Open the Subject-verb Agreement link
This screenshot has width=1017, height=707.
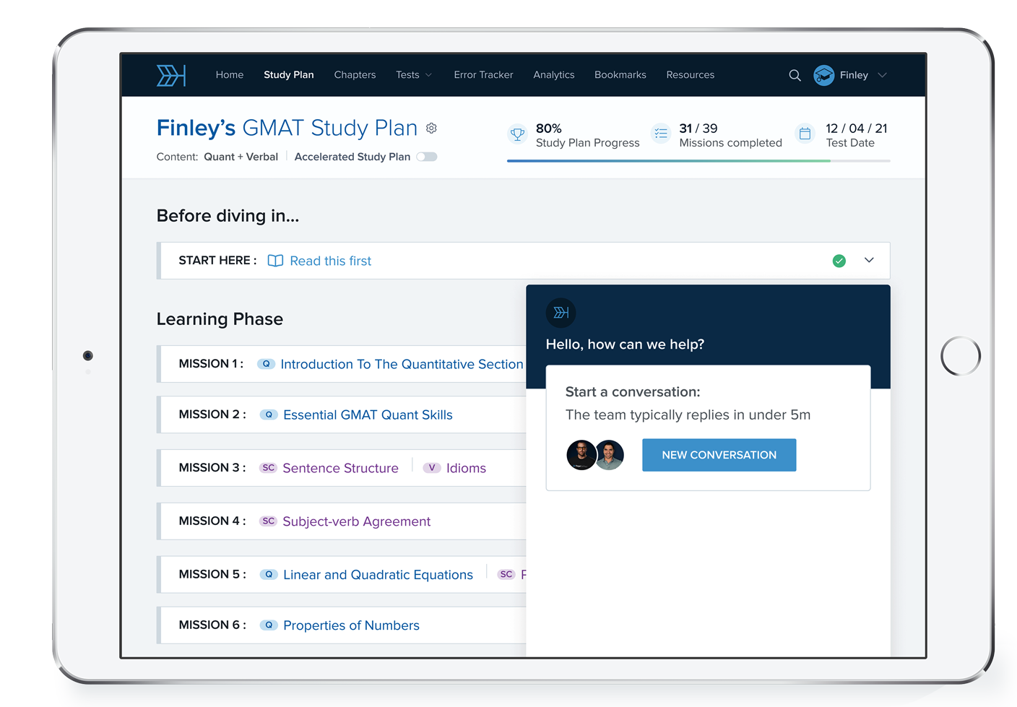click(x=357, y=521)
